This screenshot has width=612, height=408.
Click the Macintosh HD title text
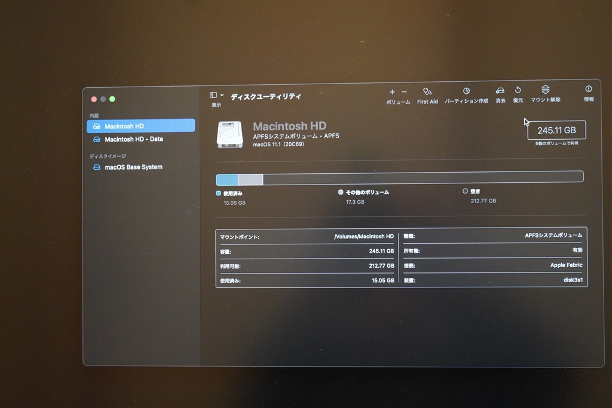[x=290, y=126]
